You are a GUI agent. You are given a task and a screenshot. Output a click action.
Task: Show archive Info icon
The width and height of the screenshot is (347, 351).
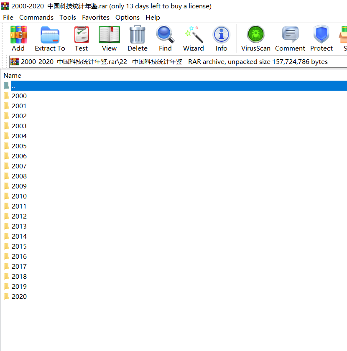(x=221, y=35)
